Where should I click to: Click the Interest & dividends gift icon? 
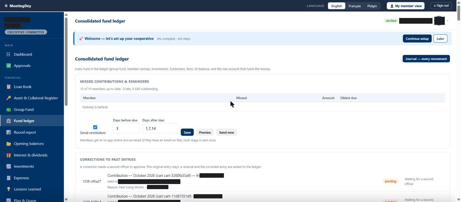pos(8,155)
